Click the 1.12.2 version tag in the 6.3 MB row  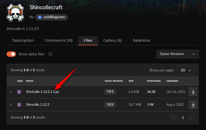coord(110,92)
